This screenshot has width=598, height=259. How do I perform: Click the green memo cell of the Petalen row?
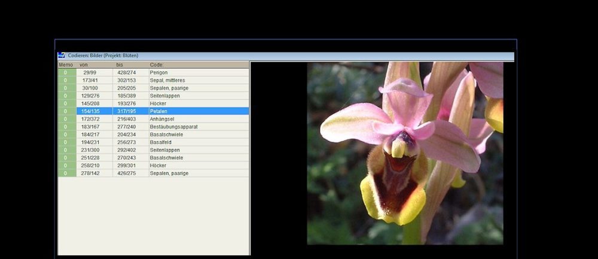pos(66,111)
